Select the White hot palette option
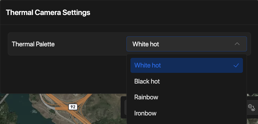Screen dimensions: 258x124 [x=148, y=65]
